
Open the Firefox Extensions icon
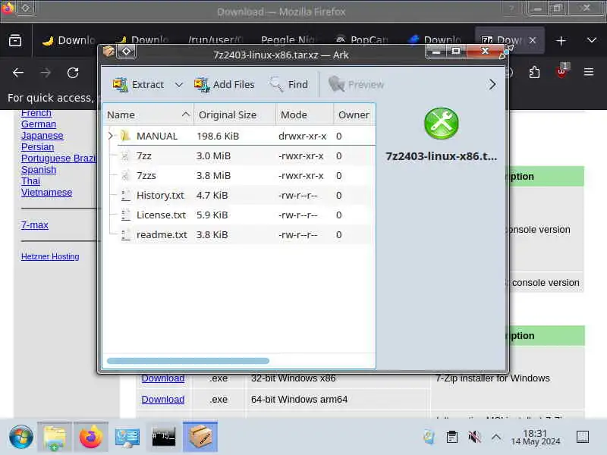point(534,72)
